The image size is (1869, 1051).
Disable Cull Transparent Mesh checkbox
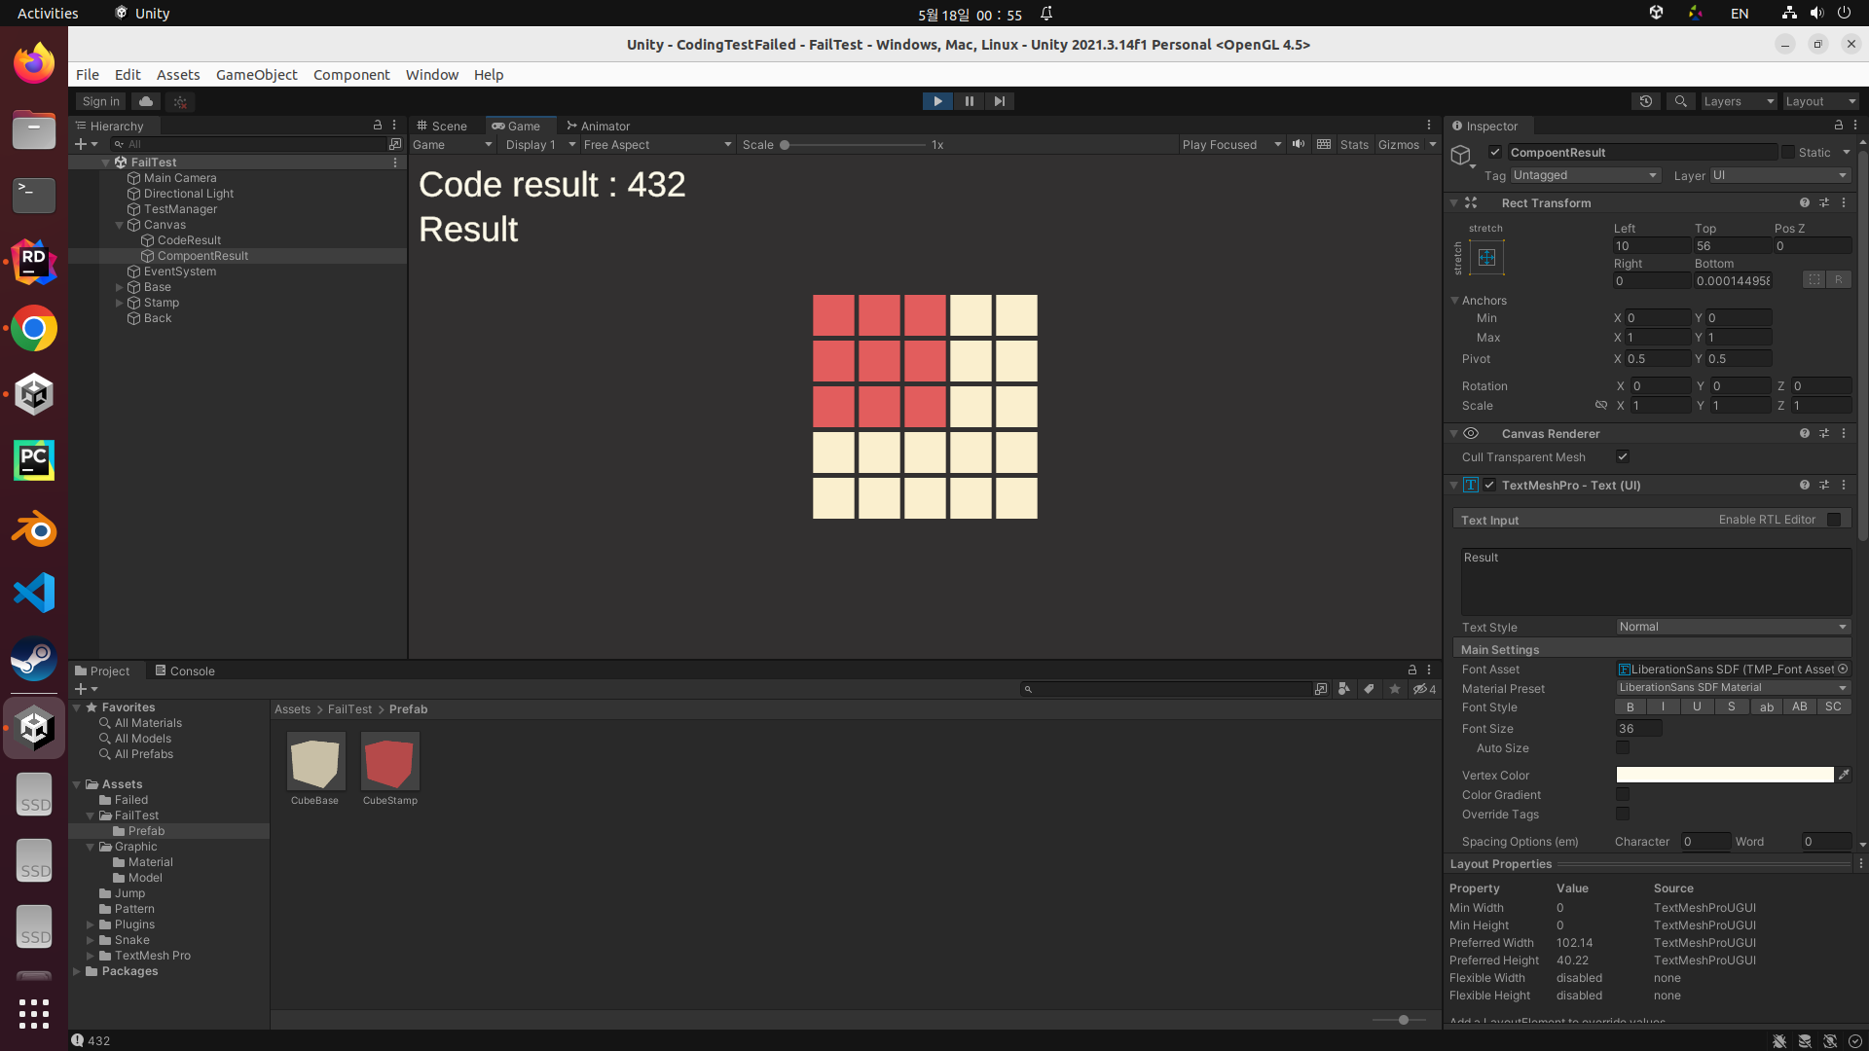click(1623, 456)
